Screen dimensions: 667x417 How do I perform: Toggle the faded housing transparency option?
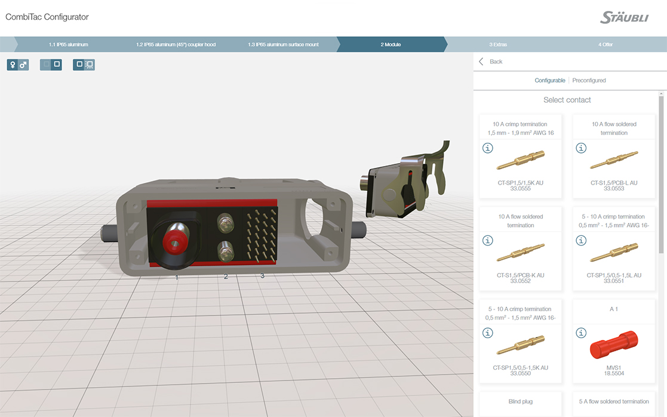pyautogui.click(x=45, y=65)
